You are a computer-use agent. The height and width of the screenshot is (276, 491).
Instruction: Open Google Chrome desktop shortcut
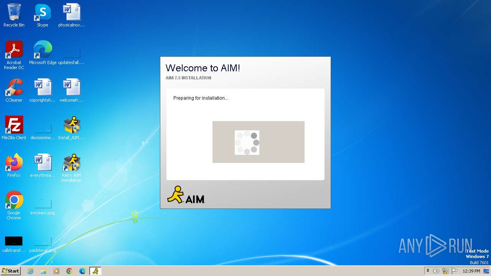point(14,205)
